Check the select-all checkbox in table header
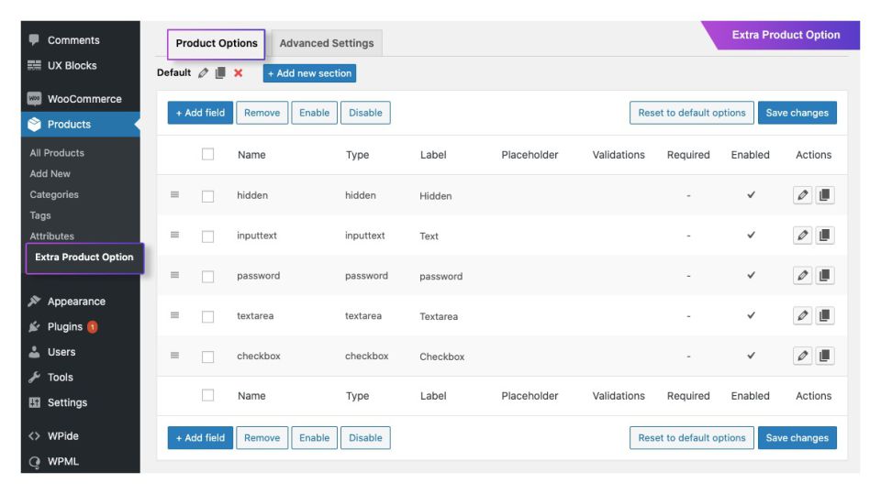Viewport: 881px width, 494px height. click(208, 155)
